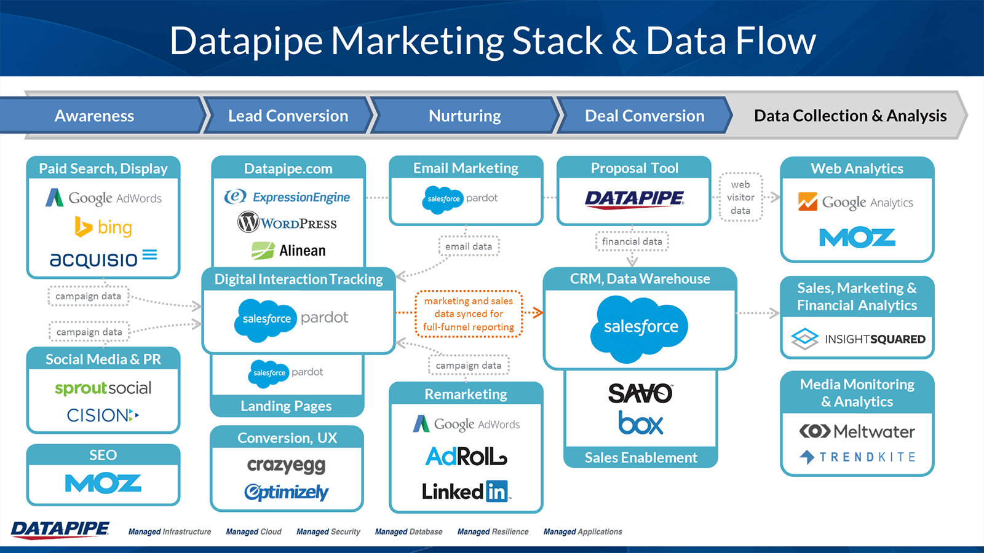This screenshot has width=984, height=553.
Task: Click the 'Datapipe.com' box header
Action: [x=288, y=168]
